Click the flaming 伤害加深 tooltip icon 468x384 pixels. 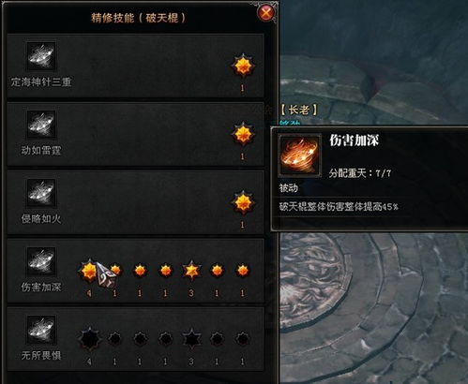[x=300, y=155]
